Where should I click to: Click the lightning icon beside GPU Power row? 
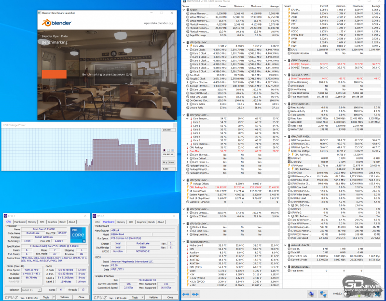(289, 166)
